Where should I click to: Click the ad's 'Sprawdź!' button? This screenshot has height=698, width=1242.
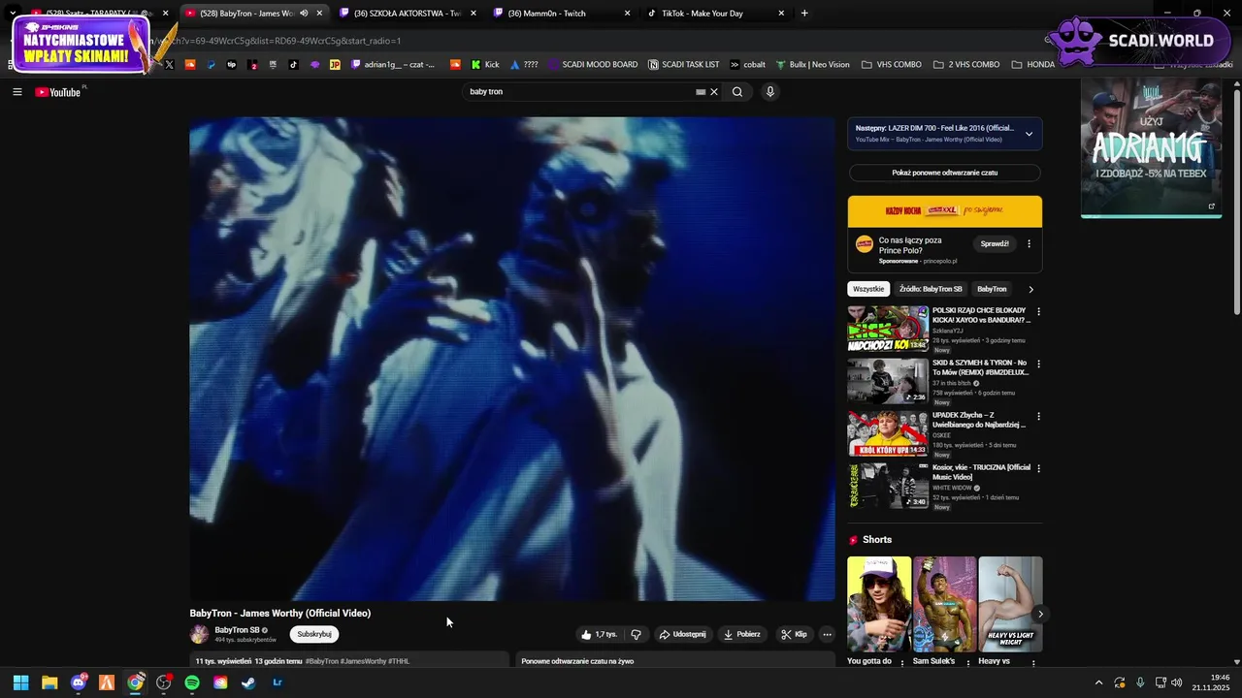[x=995, y=243]
